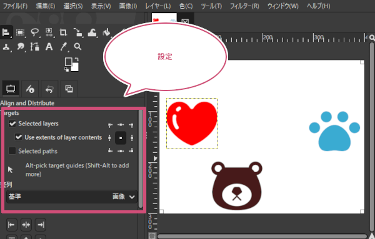Set anchor point to bottom-center

[121, 150]
